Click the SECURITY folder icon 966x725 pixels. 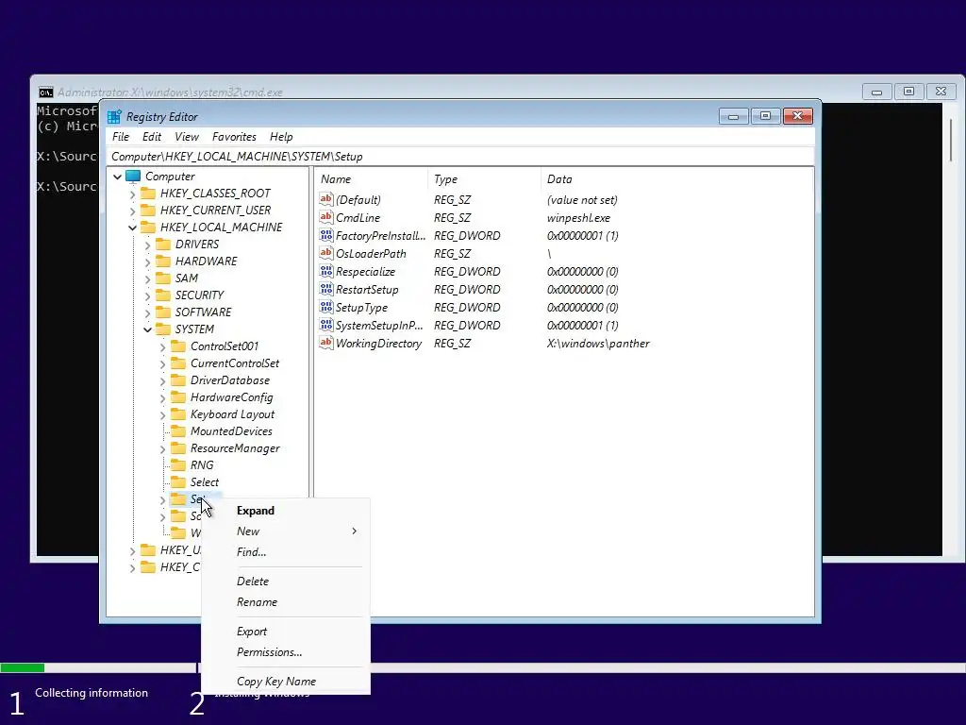click(x=163, y=295)
